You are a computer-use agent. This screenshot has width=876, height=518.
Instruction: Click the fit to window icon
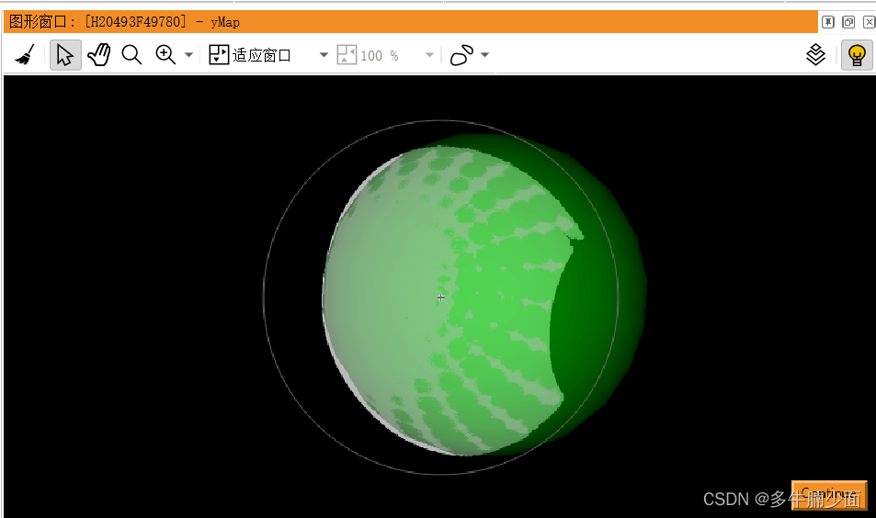click(219, 55)
